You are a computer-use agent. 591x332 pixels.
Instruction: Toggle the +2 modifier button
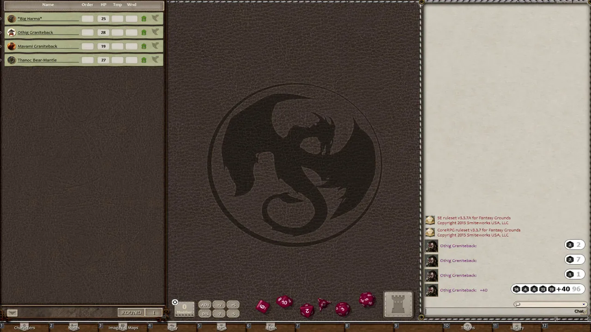click(x=219, y=305)
